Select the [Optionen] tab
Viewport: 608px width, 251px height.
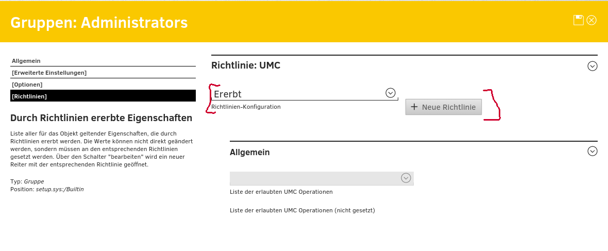click(27, 85)
